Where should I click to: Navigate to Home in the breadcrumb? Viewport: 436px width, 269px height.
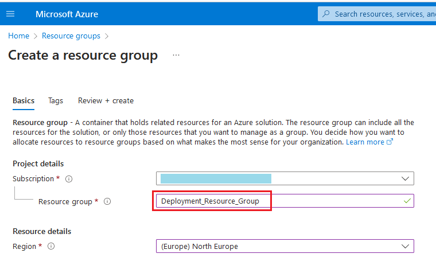[x=18, y=36]
